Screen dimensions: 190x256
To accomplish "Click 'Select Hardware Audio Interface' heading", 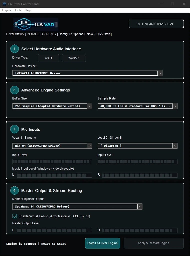I will tap(51, 49).
